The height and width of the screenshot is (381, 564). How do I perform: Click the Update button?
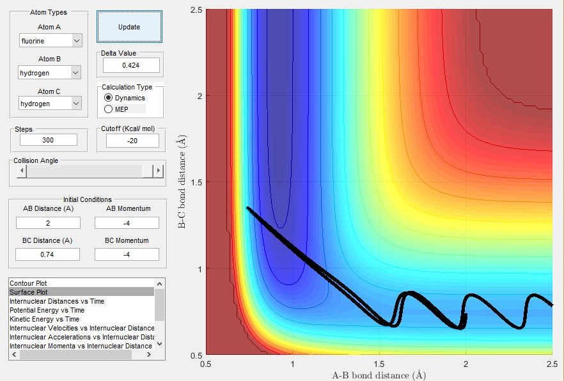(129, 27)
